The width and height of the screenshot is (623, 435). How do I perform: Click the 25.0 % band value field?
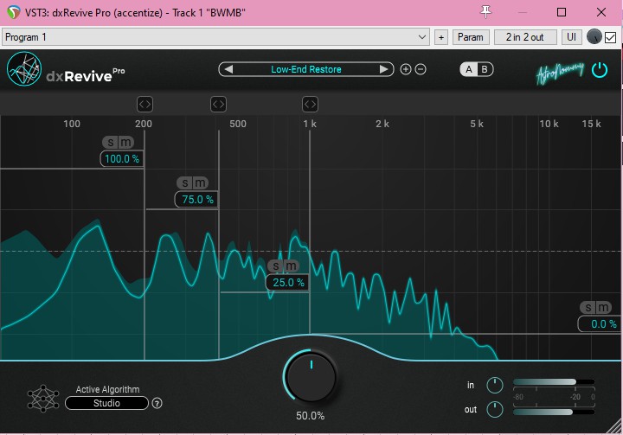pos(288,283)
